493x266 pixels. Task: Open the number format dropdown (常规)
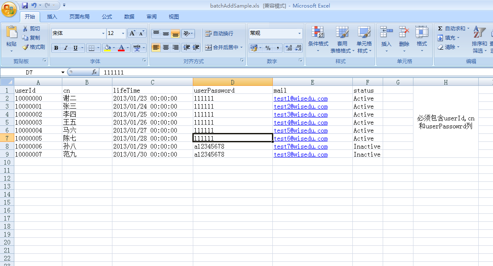coord(300,33)
